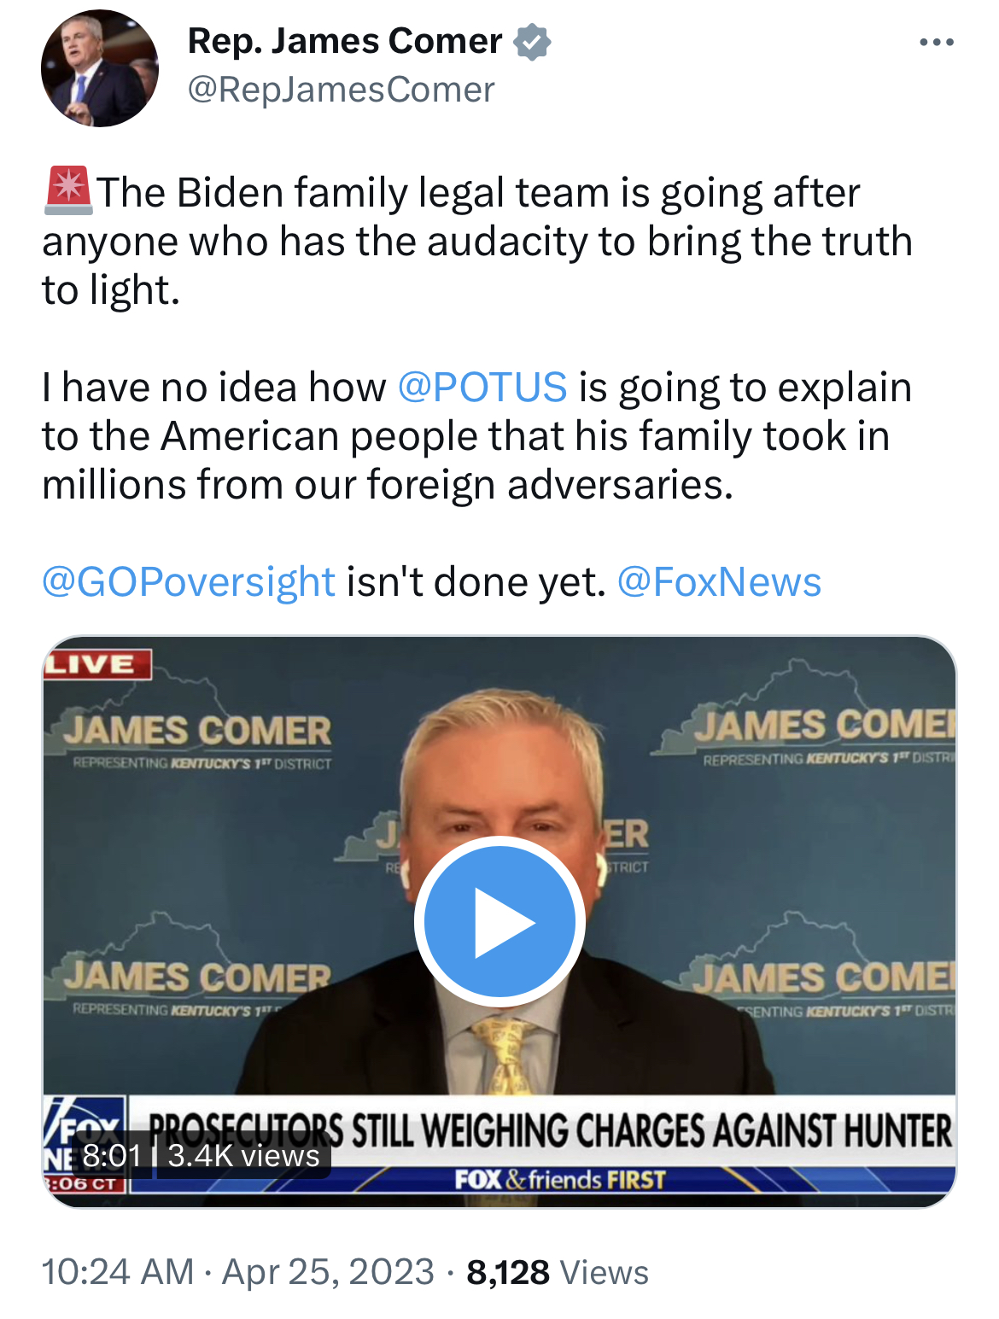
Task: Click the FOX & friends FIRST banner
Action: [560, 1180]
